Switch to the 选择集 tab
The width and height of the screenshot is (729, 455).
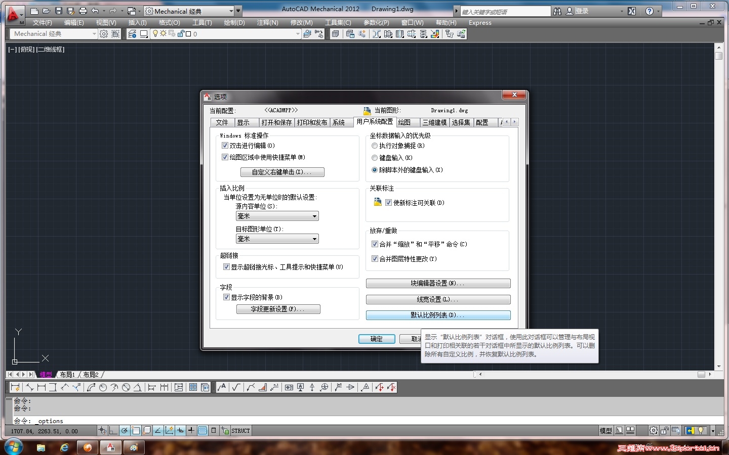tap(461, 122)
